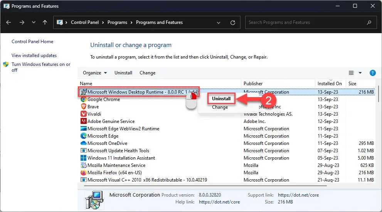Select the Brave lion icon
Image resolution: width=382 pixels, height=212 pixels.
(84, 107)
